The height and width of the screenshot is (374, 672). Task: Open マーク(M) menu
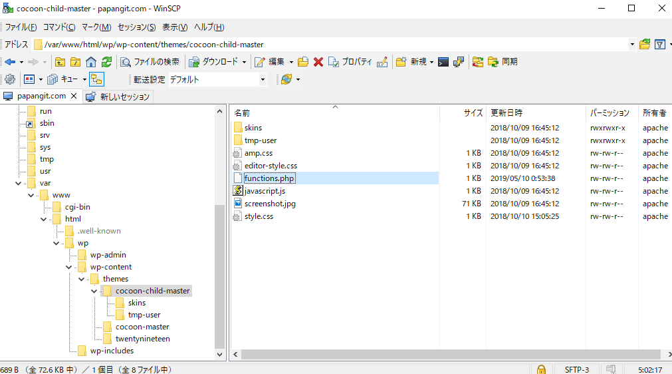[x=96, y=27]
